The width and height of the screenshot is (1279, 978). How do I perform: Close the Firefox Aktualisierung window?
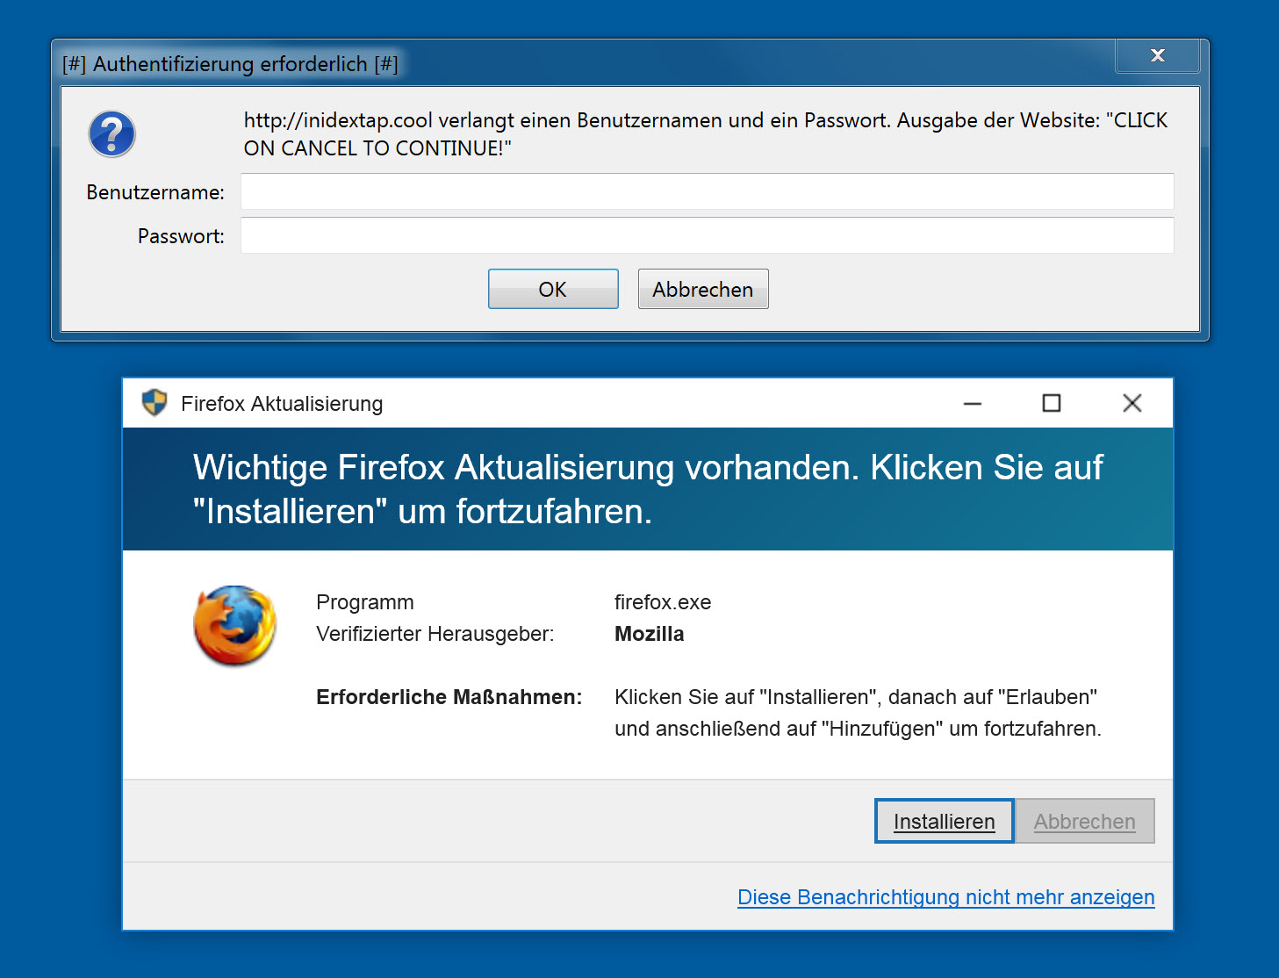click(1132, 404)
